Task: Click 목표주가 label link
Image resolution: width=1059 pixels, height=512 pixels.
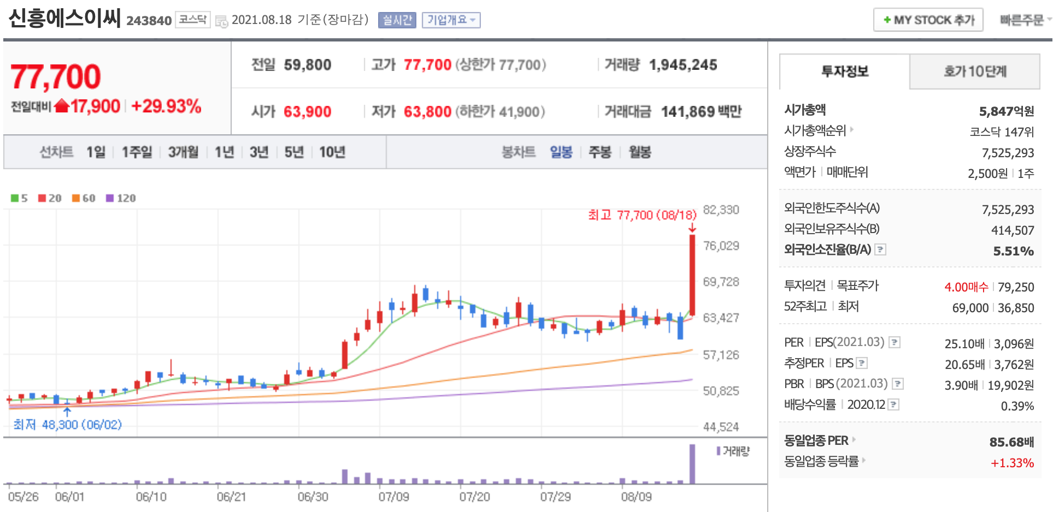Action: [x=858, y=285]
